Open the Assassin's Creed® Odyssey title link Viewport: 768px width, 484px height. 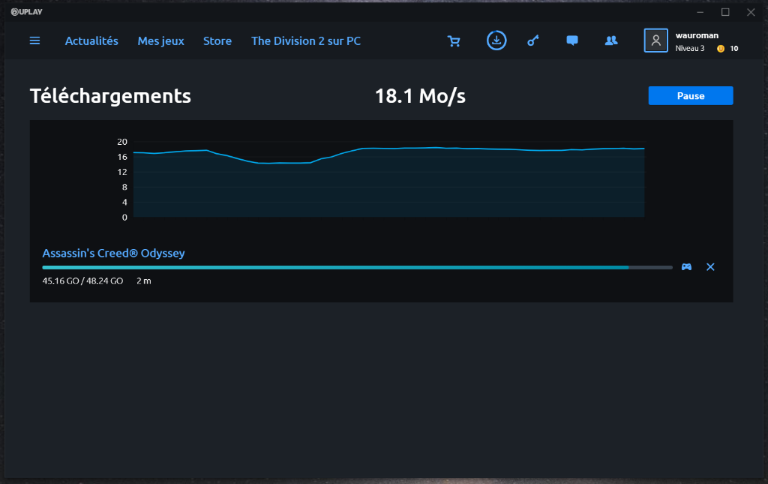(x=113, y=253)
